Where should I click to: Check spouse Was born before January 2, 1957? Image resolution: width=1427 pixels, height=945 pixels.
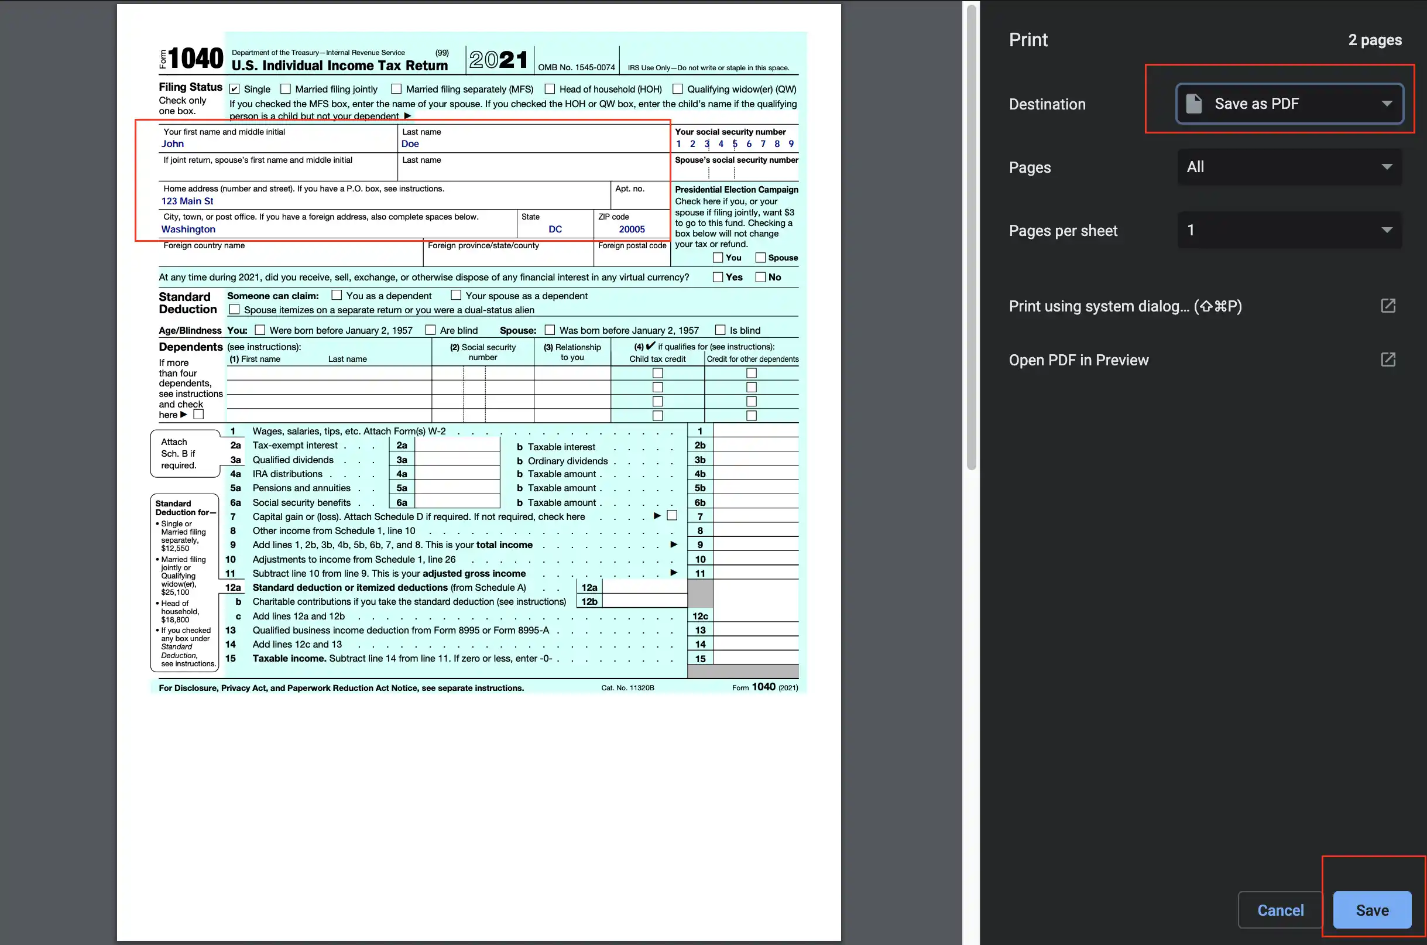(550, 330)
